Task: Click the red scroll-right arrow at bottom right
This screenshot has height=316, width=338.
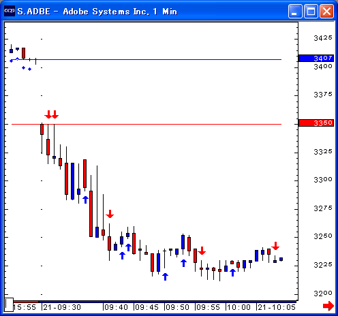Action: click(x=328, y=306)
